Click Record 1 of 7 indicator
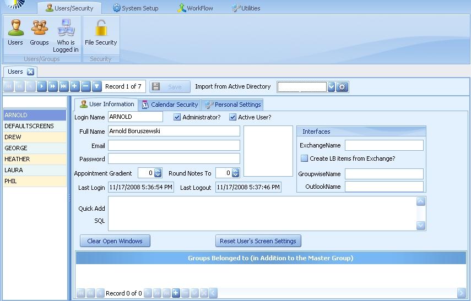This screenshot has width=471, height=301. pyautogui.click(x=123, y=86)
